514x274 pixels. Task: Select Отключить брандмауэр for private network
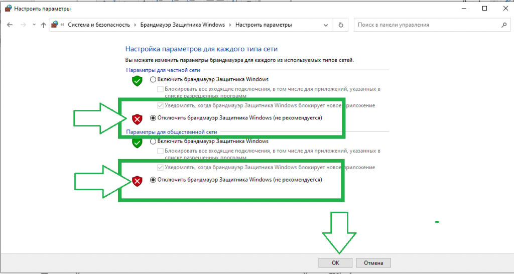(154, 118)
